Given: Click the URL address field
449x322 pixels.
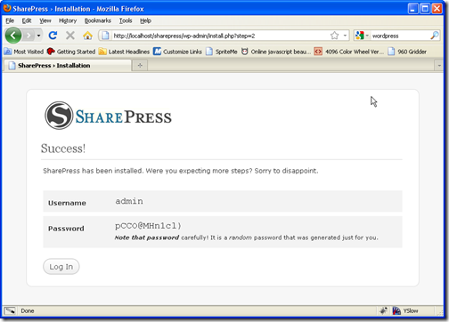Looking at the screenshot, I should click(220, 36).
